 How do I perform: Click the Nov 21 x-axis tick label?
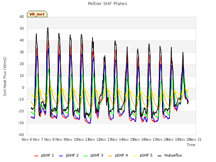pyautogui.click(x=196, y=139)
